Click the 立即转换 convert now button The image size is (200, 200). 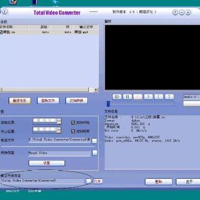click(77, 101)
